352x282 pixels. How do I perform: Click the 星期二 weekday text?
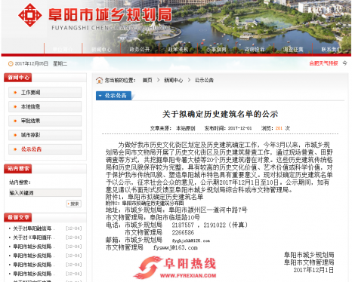pos(60,63)
